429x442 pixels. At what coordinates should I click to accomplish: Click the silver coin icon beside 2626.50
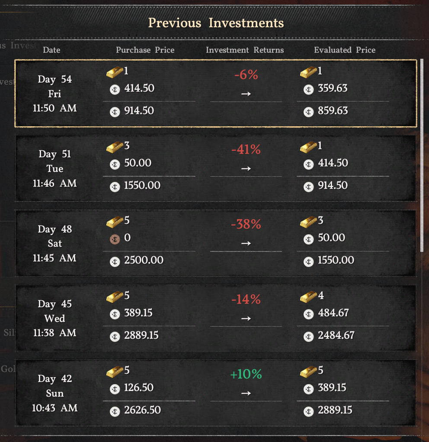click(x=115, y=411)
